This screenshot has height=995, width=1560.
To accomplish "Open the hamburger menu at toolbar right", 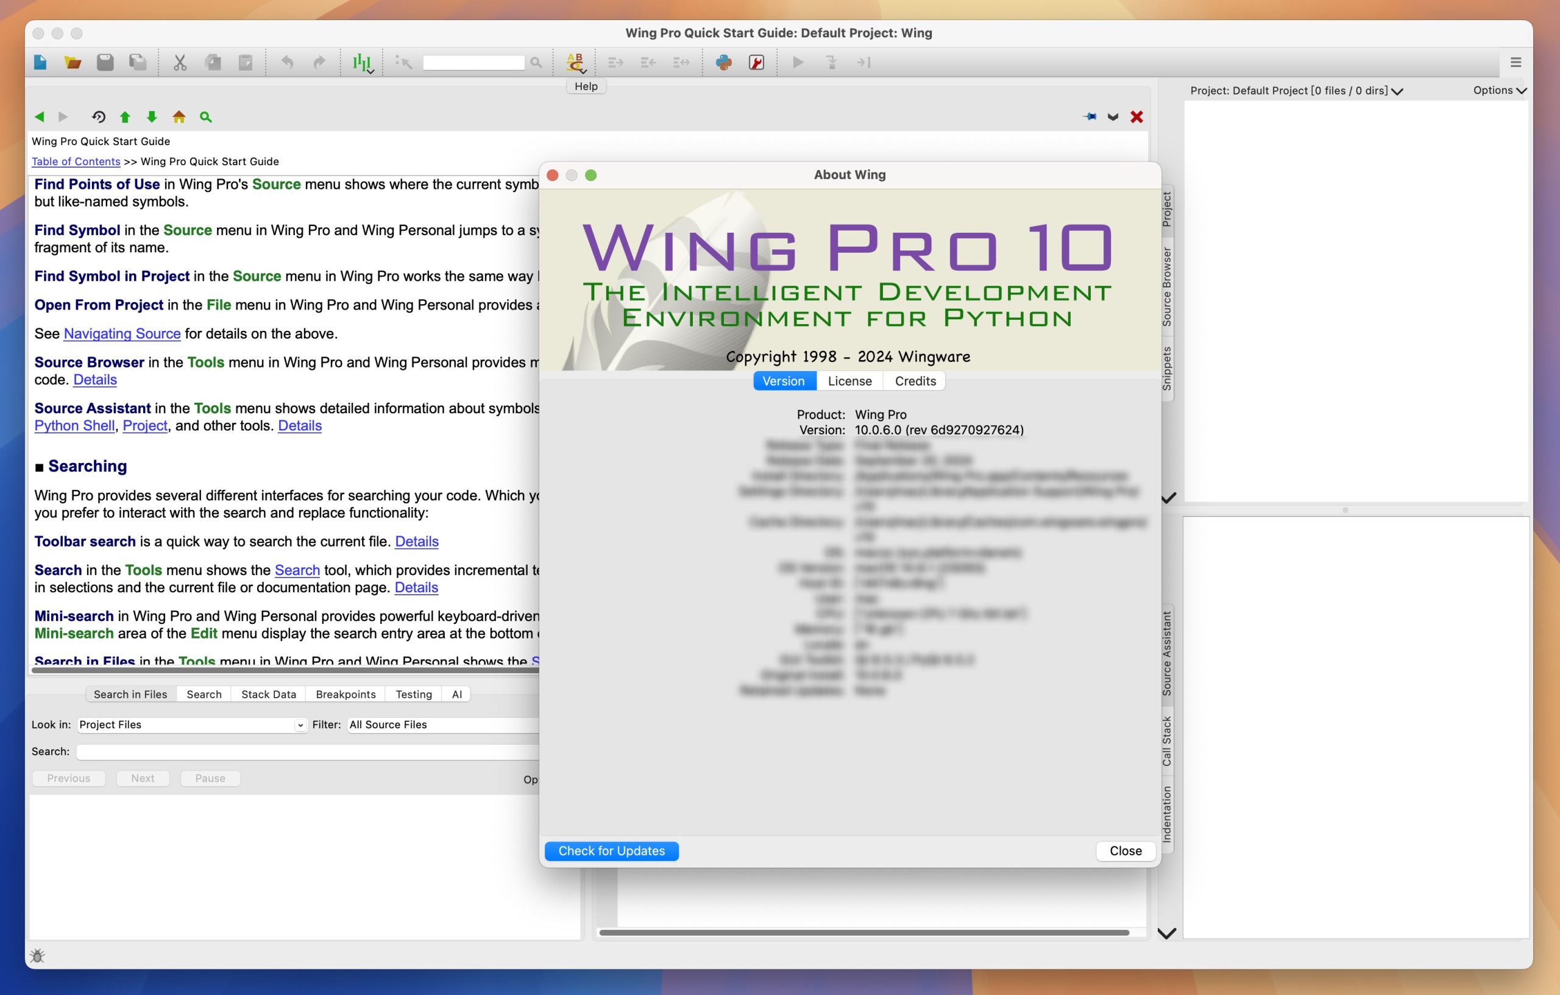I will pos(1516,62).
